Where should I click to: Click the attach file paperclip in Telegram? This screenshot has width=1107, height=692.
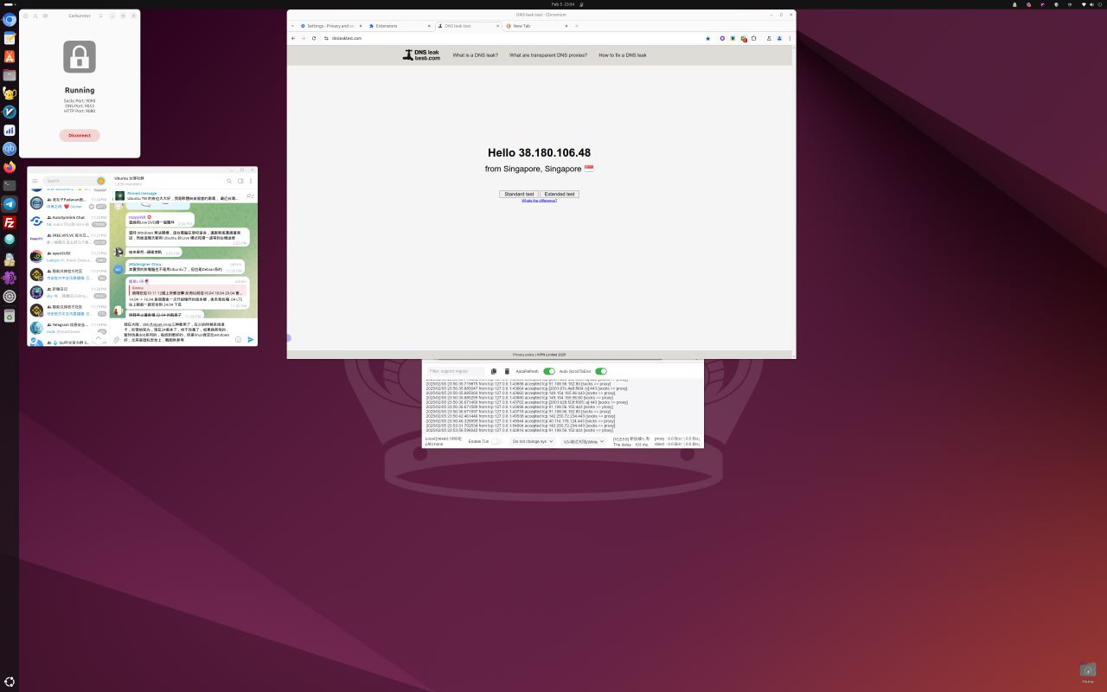[x=117, y=339]
